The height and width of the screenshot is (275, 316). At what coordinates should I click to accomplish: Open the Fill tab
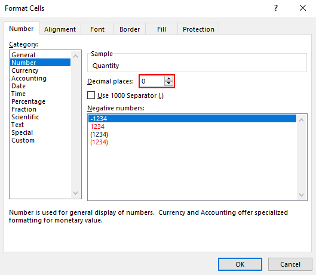click(x=161, y=29)
